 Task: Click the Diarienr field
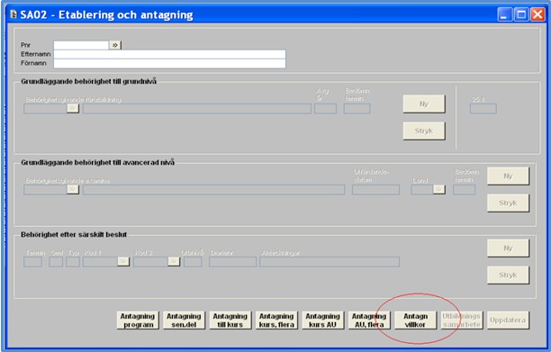click(x=232, y=262)
